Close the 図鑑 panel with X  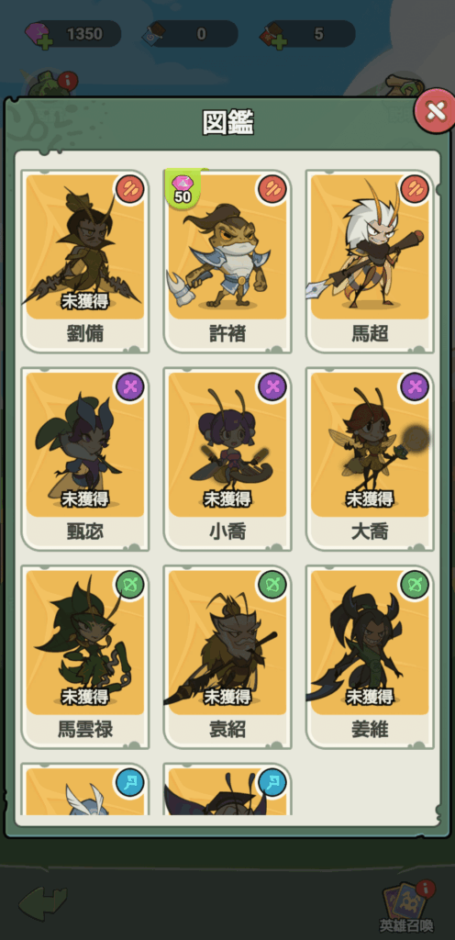pyautogui.click(x=436, y=111)
